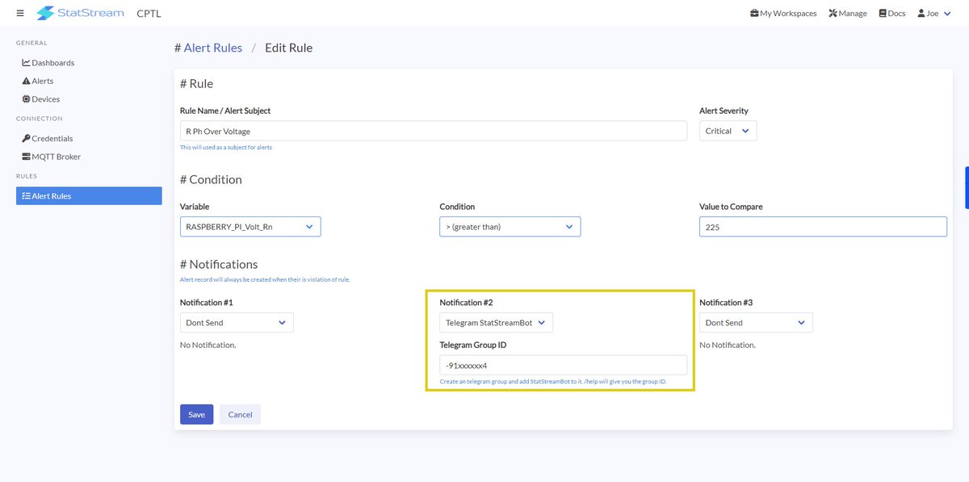Open the Notification #1 dropdown
This screenshot has height=482, width=969.
[237, 322]
